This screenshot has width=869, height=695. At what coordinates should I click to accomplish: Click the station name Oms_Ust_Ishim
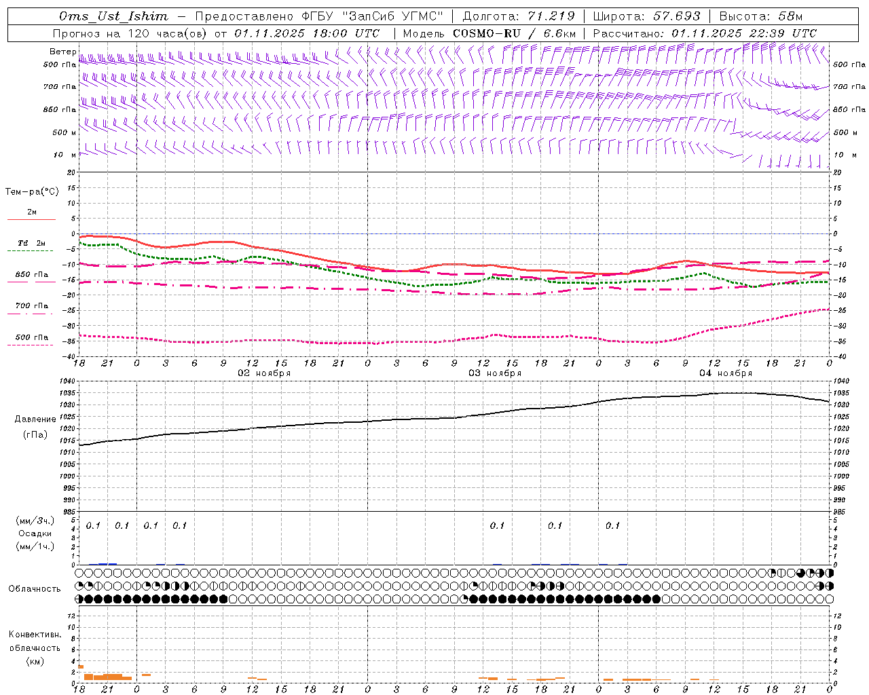click(x=113, y=16)
